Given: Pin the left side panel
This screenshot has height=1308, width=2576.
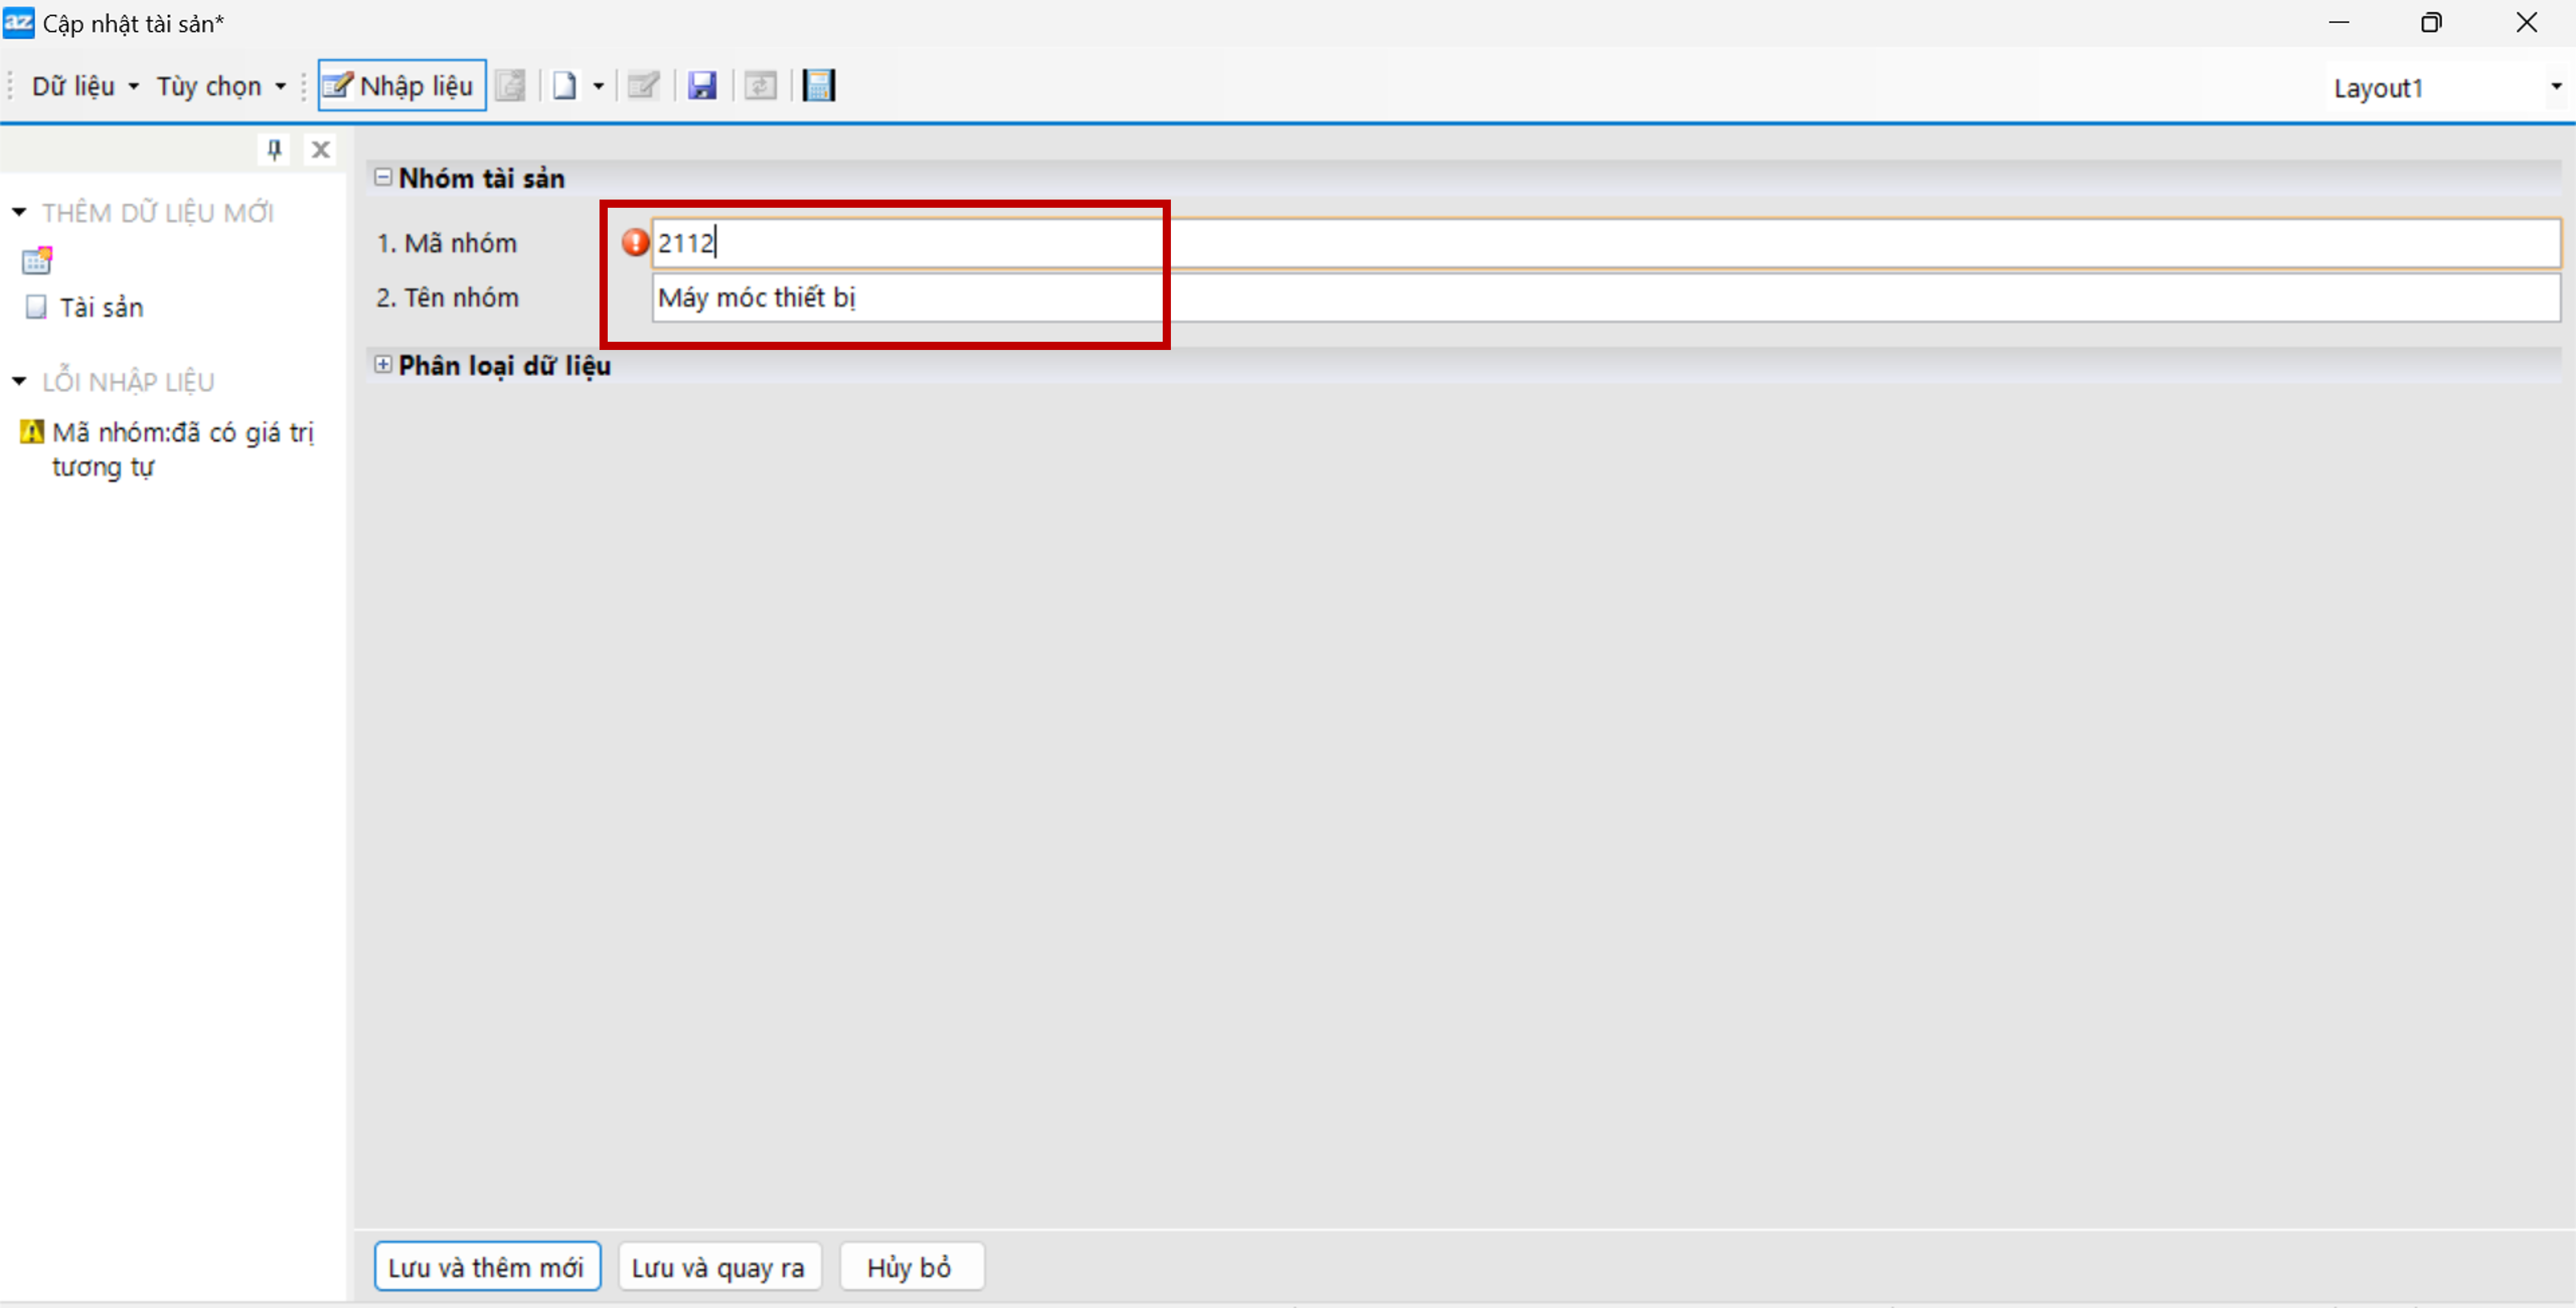Looking at the screenshot, I should (274, 150).
